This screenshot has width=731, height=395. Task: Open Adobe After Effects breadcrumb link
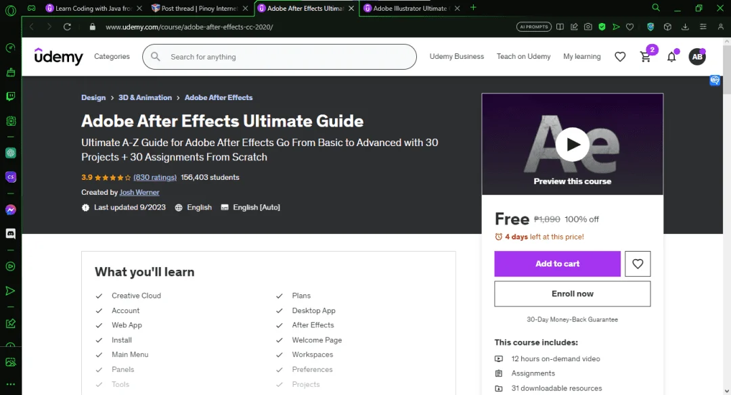(x=219, y=97)
